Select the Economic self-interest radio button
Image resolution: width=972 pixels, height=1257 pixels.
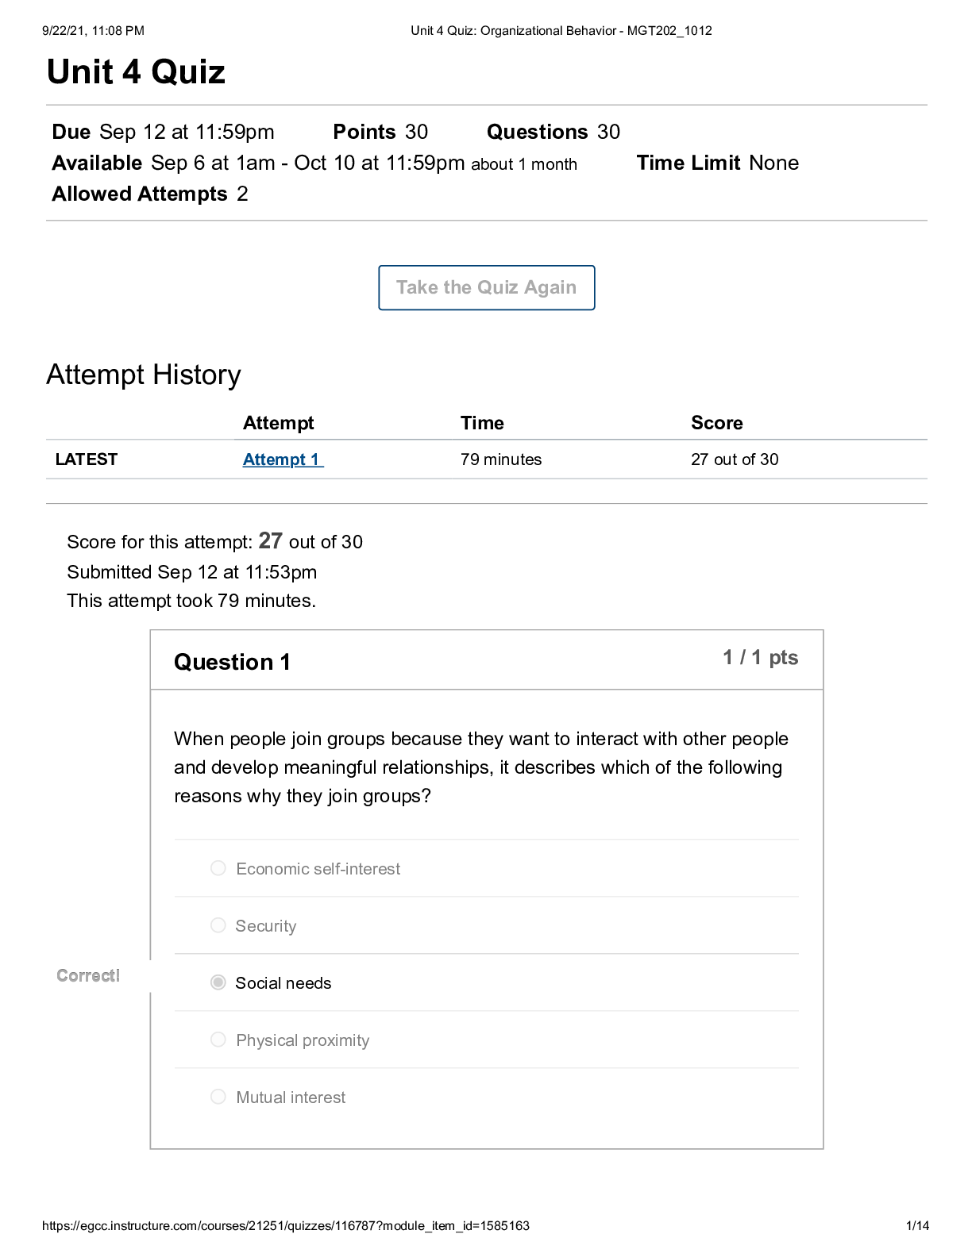(218, 868)
